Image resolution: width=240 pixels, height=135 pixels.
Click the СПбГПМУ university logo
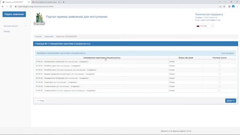[39, 19]
